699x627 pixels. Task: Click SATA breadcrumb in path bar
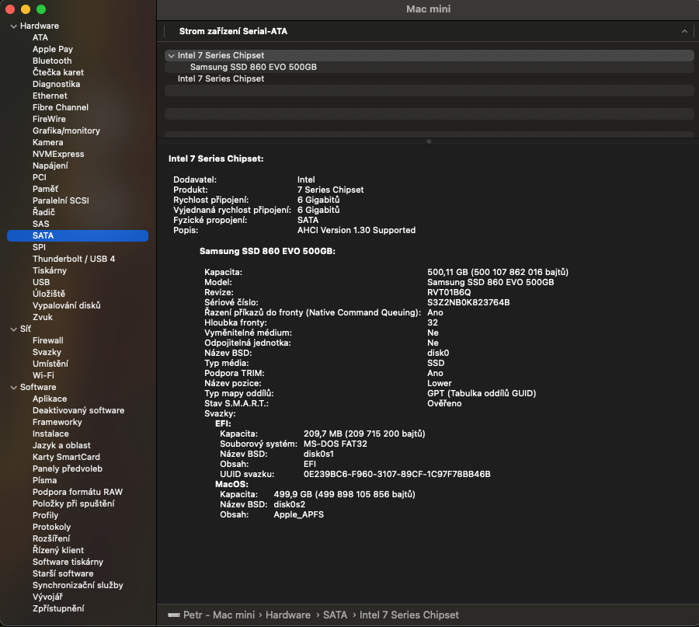point(335,615)
